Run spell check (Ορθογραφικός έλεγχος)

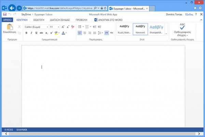click(x=182, y=30)
